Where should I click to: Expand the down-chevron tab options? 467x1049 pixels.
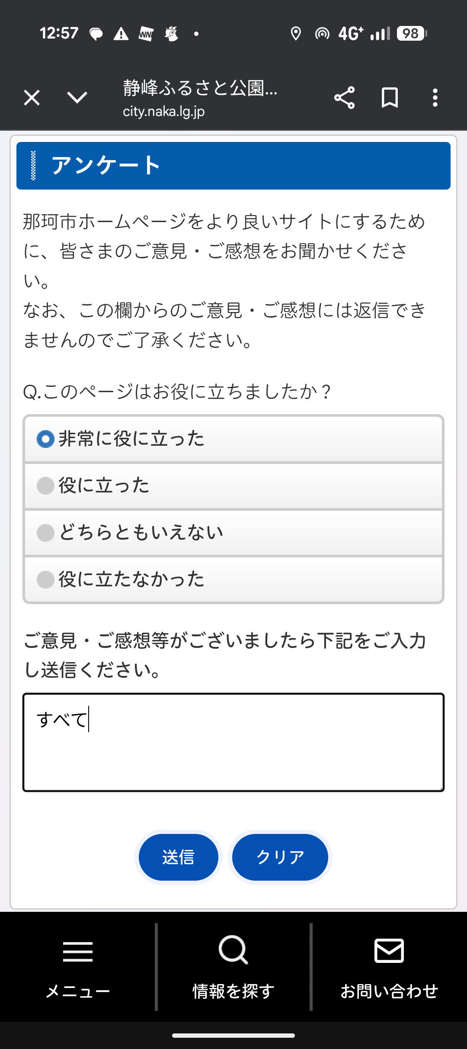[77, 98]
